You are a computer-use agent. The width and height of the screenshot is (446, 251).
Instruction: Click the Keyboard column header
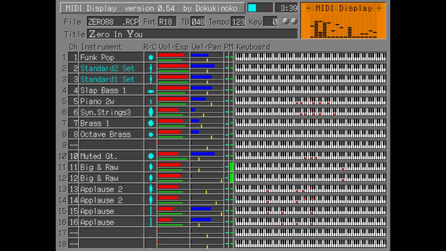pos(253,47)
